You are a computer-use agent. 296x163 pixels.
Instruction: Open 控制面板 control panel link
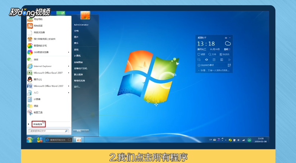79,62
